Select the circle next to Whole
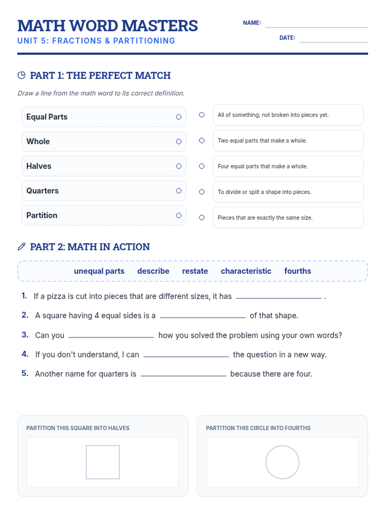The image size is (385, 514). pyautogui.click(x=179, y=141)
